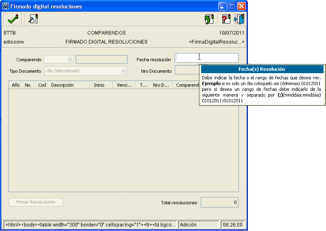The width and height of the screenshot is (326, 231).
Task: Click the document signing toolbar icon
Action: click(33, 19)
